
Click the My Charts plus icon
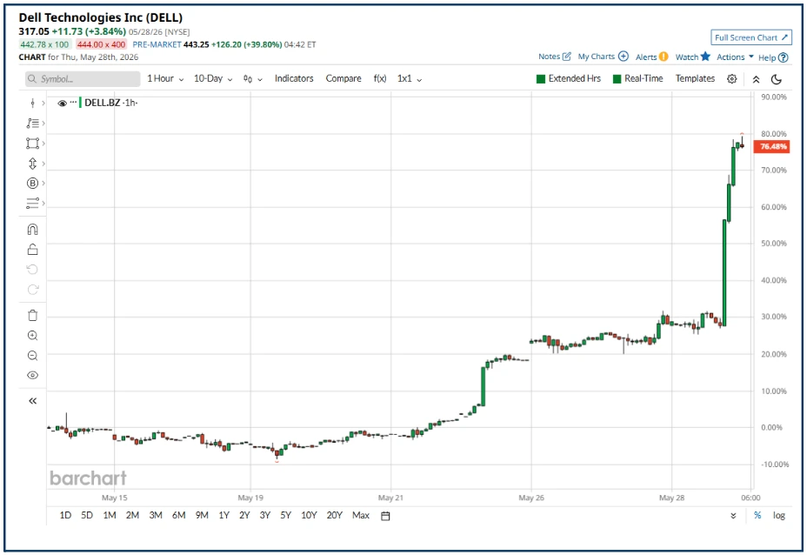(623, 57)
